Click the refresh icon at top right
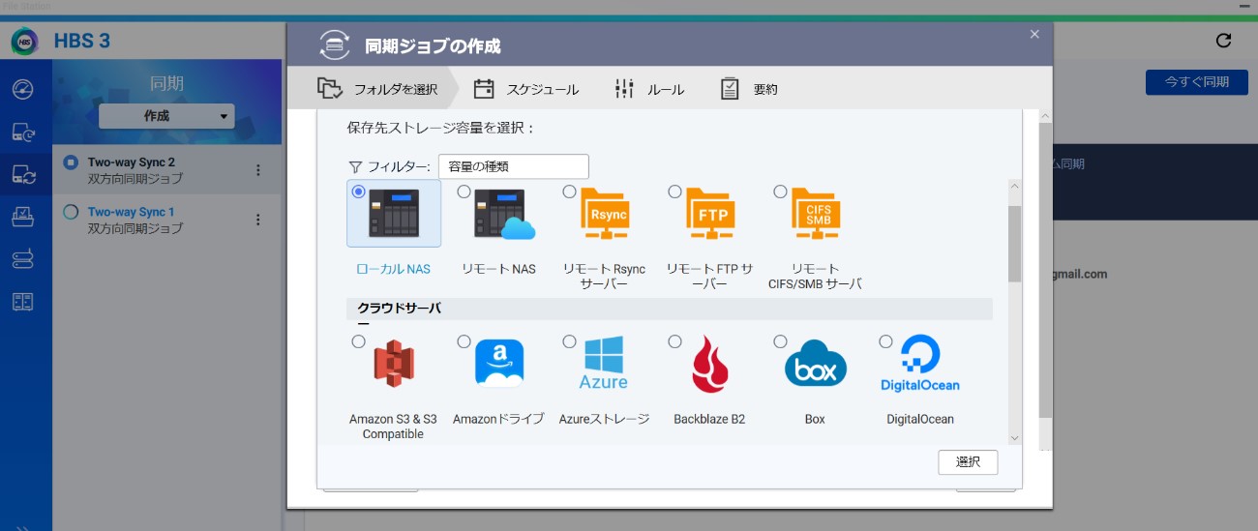 [x=1223, y=41]
